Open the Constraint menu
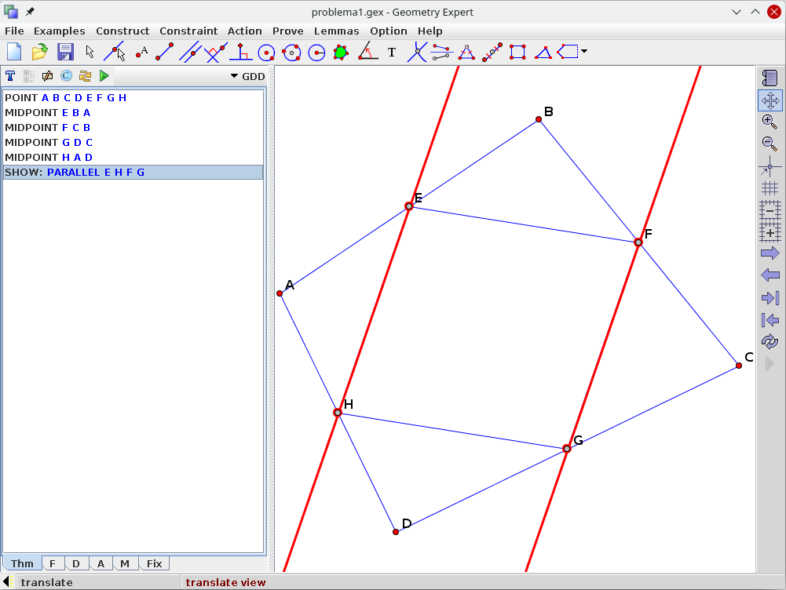786x590 pixels. click(188, 31)
